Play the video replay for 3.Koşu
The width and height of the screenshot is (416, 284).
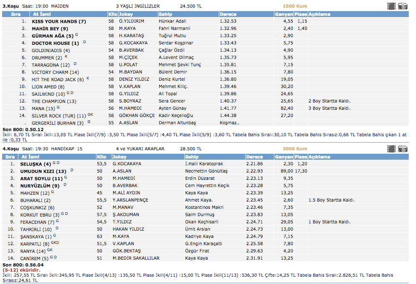(x=391, y=6)
